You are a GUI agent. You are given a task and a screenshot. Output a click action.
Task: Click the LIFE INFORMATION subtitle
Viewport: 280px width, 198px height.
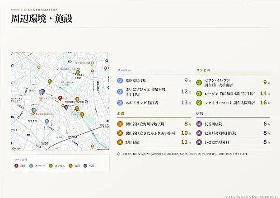[39, 10]
